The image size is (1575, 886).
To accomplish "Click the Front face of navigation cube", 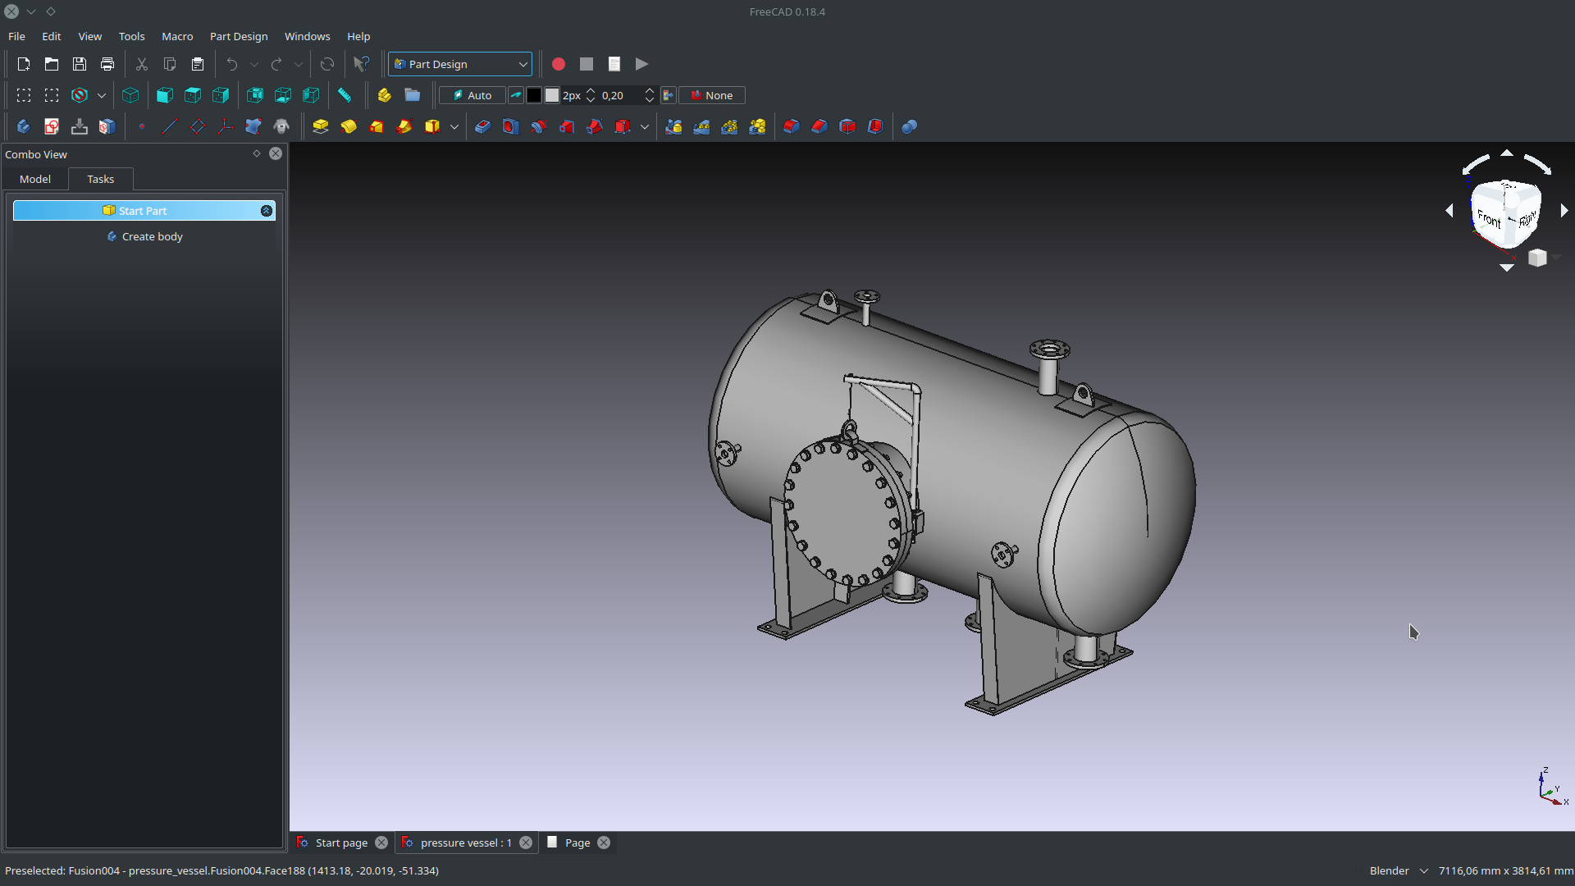I will pyautogui.click(x=1489, y=218).
